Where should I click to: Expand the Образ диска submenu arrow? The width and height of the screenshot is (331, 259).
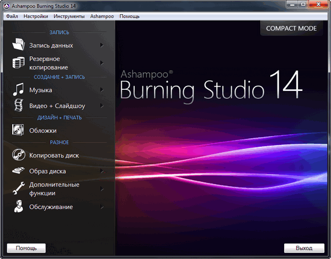[x=102, y=171]
